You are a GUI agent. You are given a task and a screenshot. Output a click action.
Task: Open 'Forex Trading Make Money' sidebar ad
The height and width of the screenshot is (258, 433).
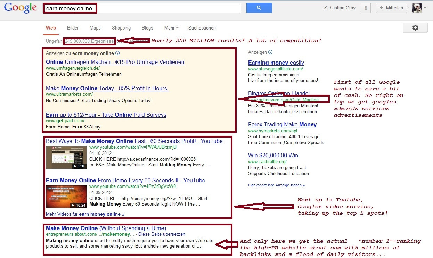coord(283,125)
